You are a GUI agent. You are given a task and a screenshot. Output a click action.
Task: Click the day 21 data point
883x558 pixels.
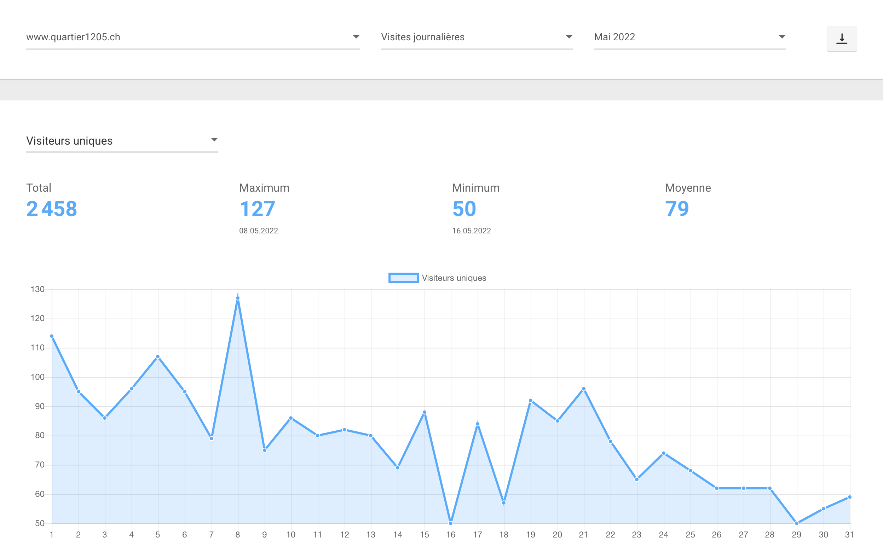[583, 389]
